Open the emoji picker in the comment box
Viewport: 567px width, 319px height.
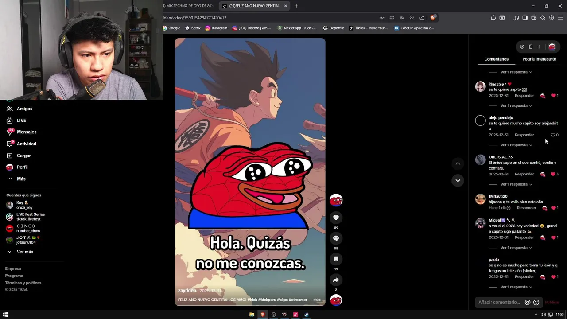(536, 302)
